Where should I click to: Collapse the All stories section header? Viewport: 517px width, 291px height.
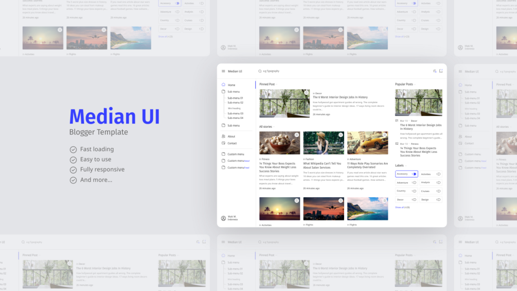pos(267,127)
